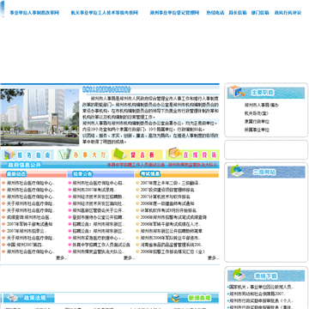
Task: Expand 更多 under the 招录公告 list
Action: [129, 258]
